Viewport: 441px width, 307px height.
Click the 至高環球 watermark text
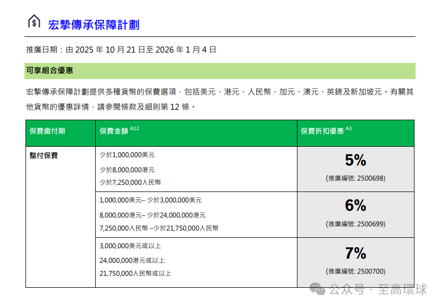[402, 289]
